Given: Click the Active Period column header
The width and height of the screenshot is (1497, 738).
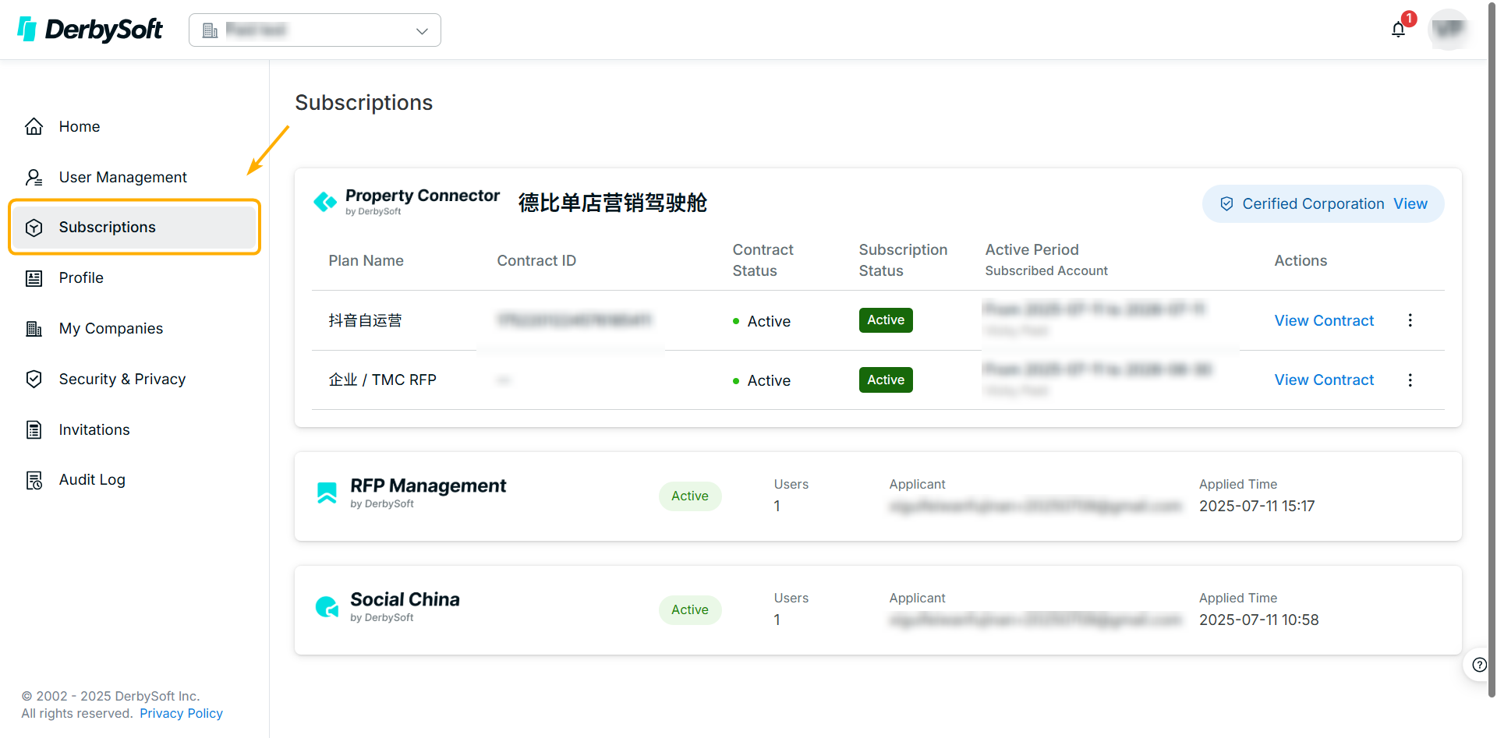Looking at the screenshot, I should (1032, 249).
